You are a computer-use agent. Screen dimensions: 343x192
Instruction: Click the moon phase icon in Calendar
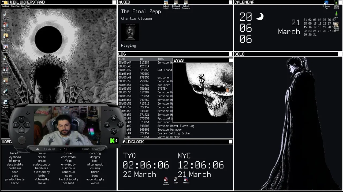coord(260,17)
